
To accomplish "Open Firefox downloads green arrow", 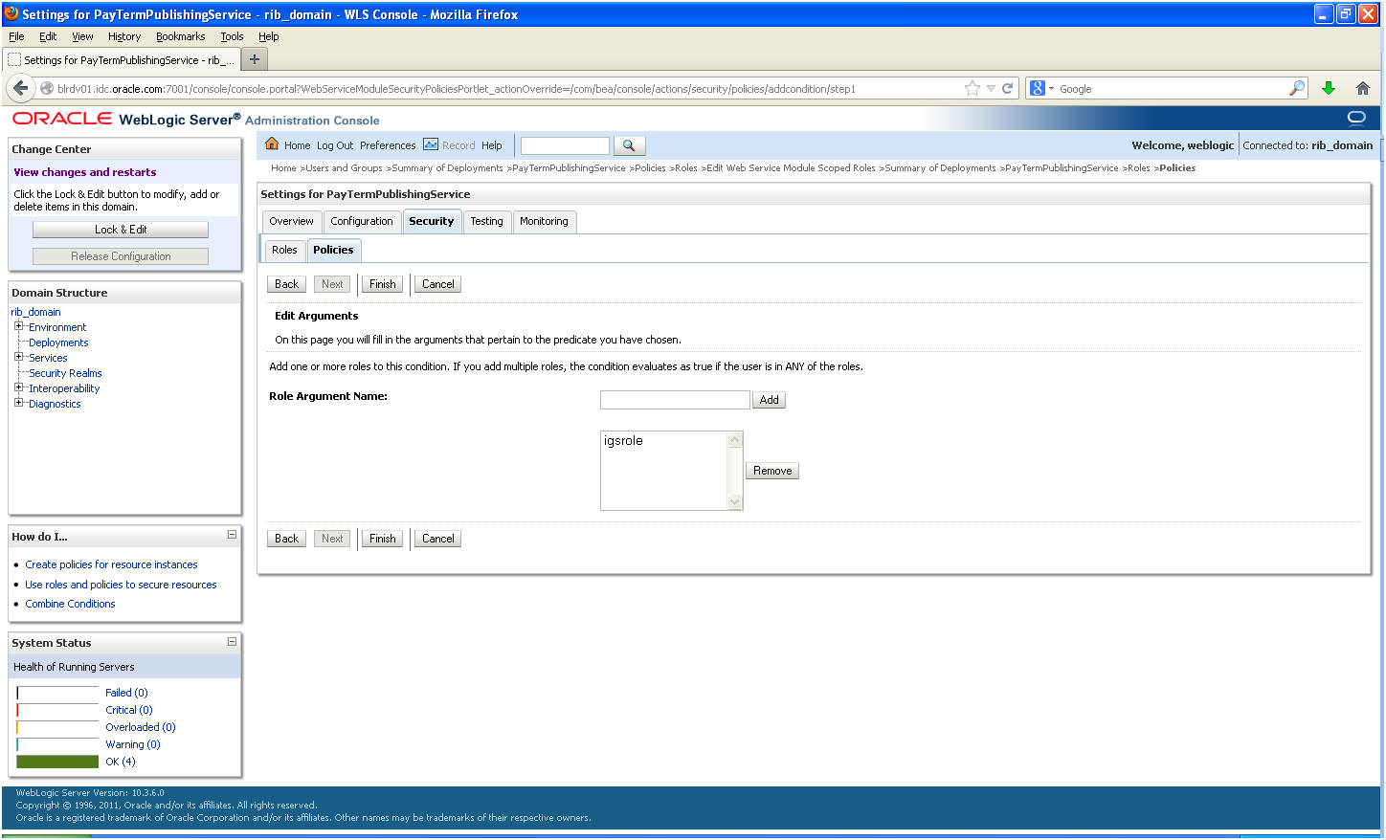I will (x=1329, y=88).
